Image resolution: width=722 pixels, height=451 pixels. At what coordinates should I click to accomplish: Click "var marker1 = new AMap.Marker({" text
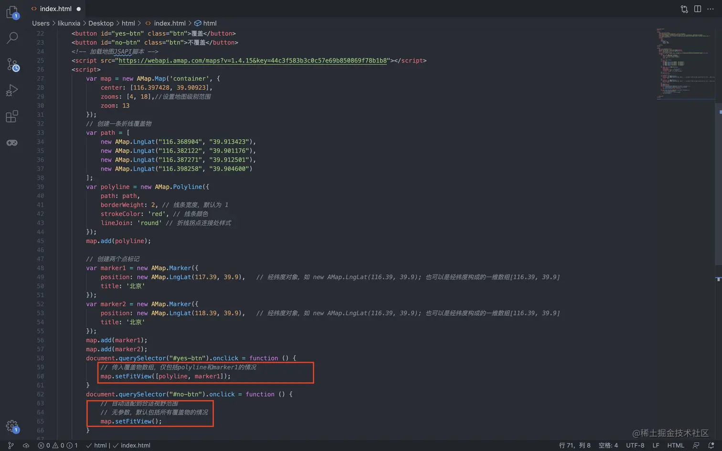click(142, 268)
